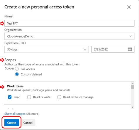
Task: Enable Read & write for Work Items
Action: point(29,97)
